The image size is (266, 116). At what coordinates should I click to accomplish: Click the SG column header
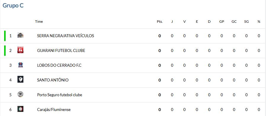[246, 22]
